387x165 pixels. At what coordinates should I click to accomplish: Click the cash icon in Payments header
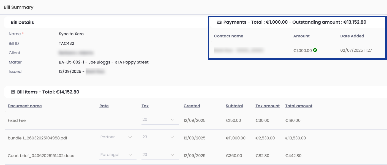pos(219,22)
